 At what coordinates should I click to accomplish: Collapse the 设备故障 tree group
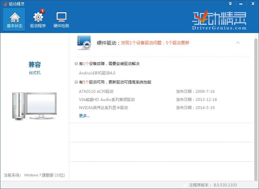(x=76, y=64)
